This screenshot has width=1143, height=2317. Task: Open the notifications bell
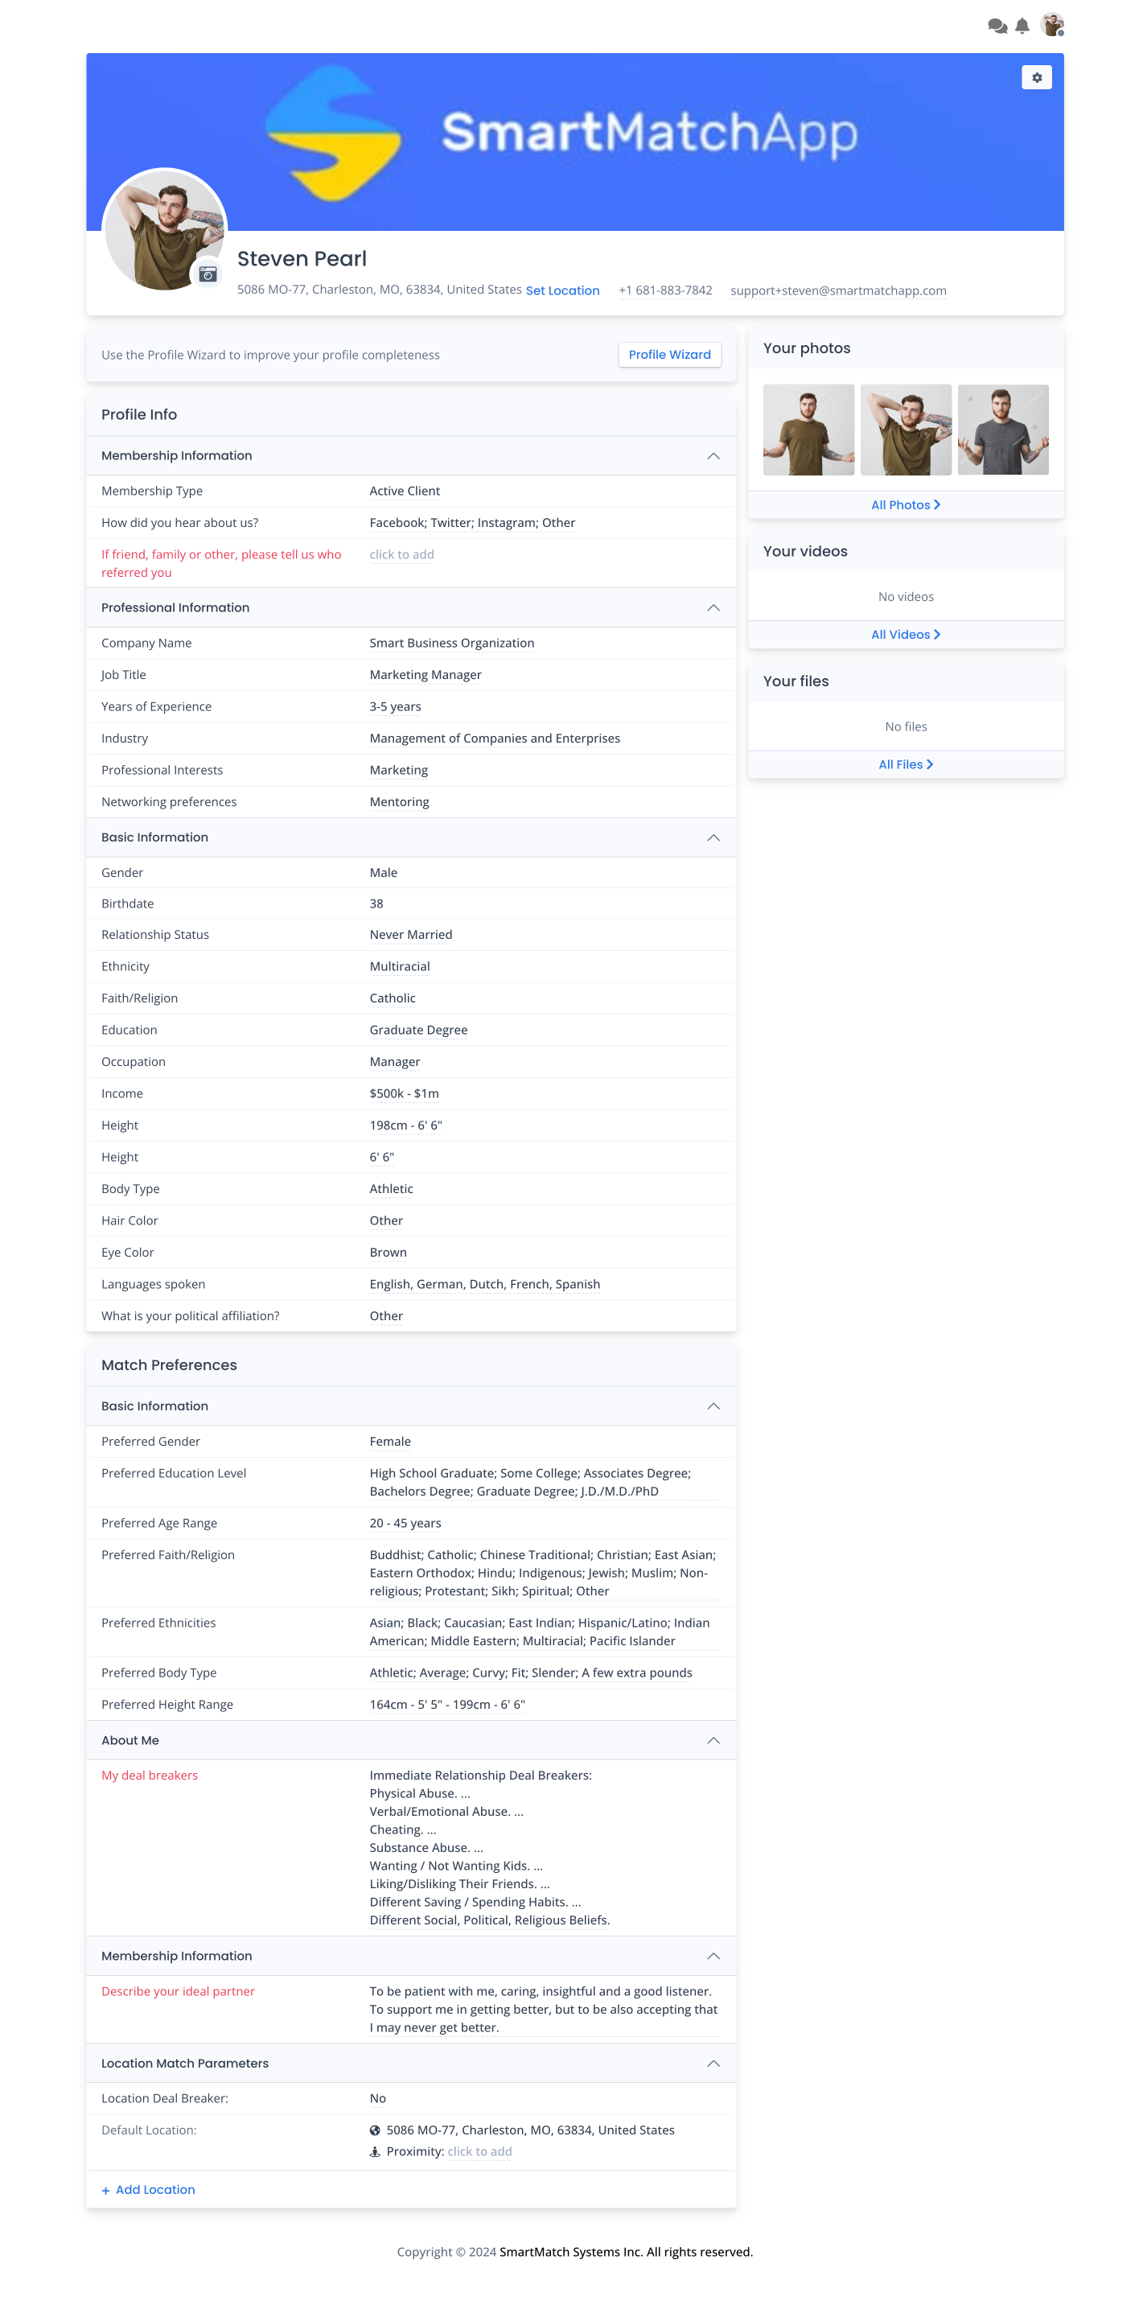[x=1022, y=26]
